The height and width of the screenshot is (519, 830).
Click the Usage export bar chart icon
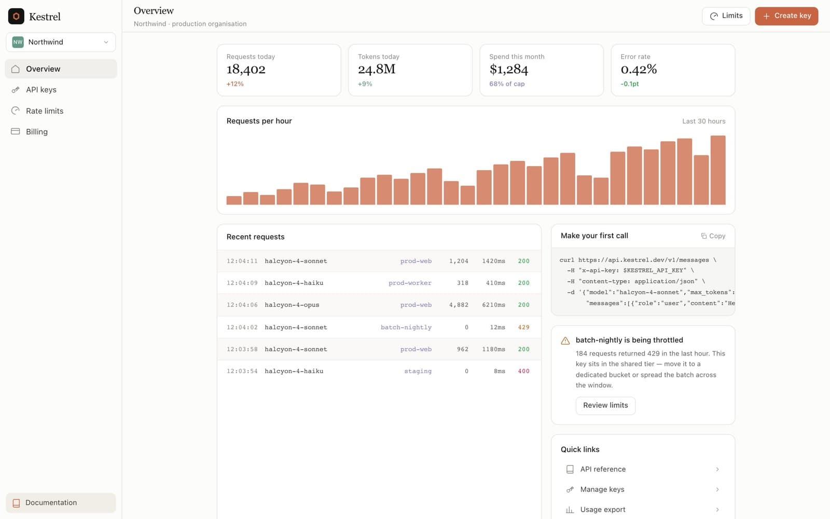pos(570,510)
